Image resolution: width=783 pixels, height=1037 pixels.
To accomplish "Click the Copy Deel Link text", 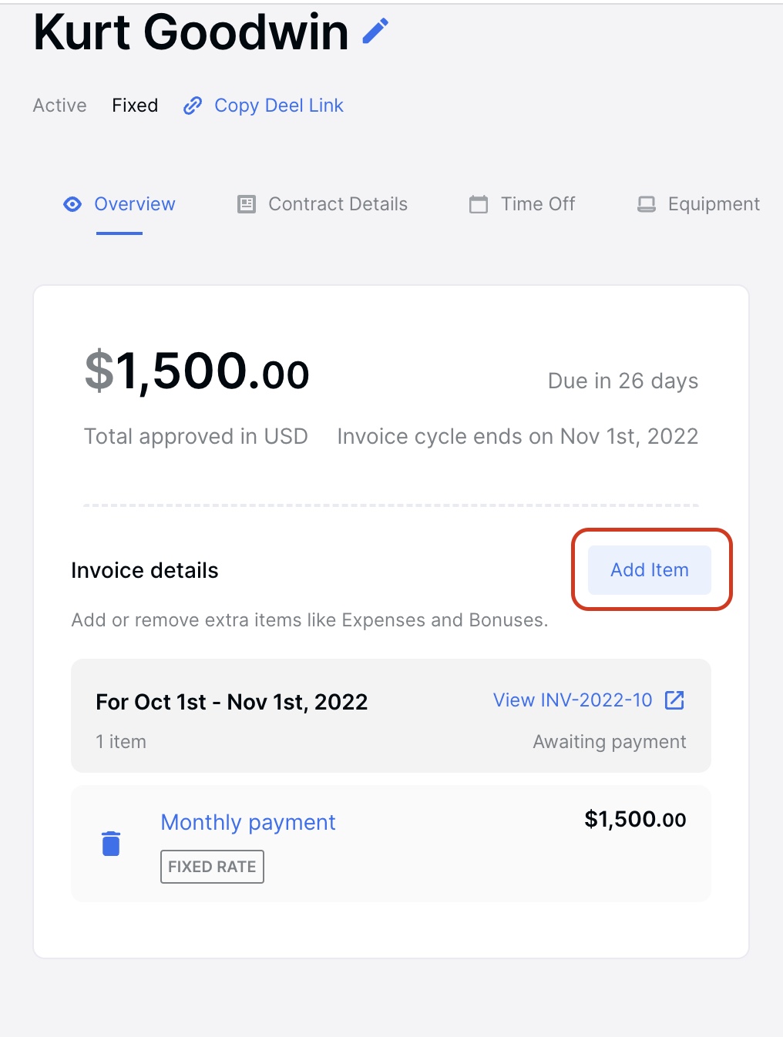I will 279,106.
